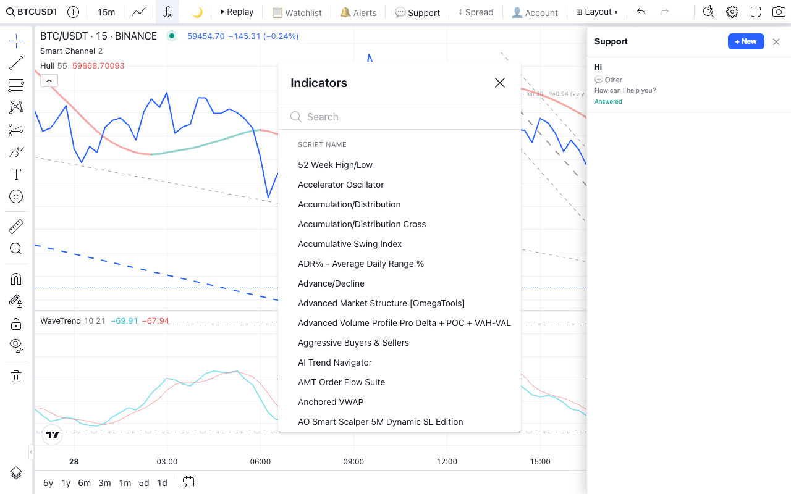Viewport: 791px width, 494px height.
Task: Add ADR% - Average Daily Range %
Action: pyautogui.click(x=399, y=264)
